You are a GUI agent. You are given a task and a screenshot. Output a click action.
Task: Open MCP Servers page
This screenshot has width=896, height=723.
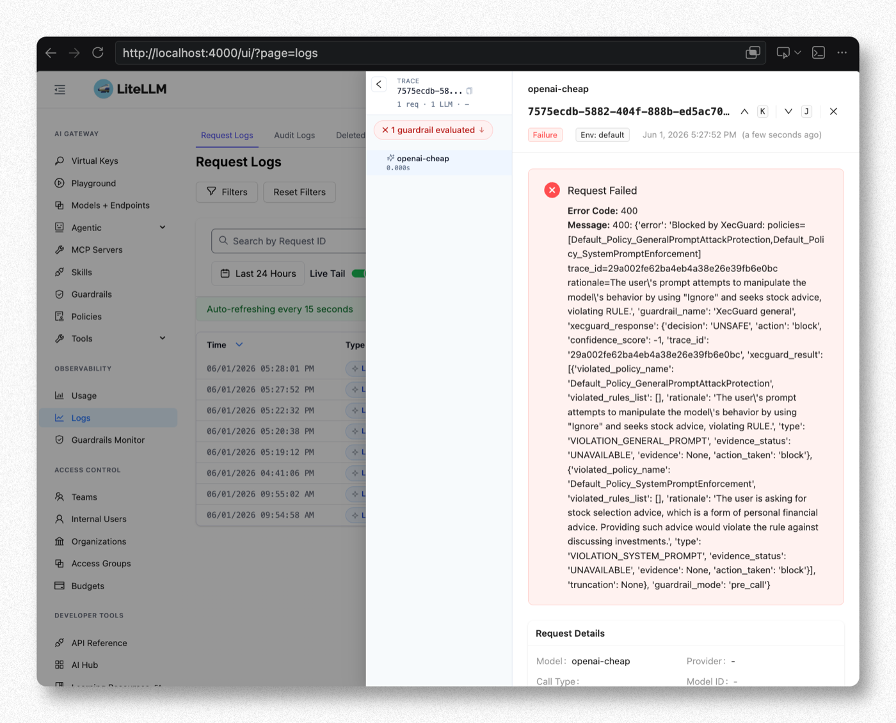[97, 250]
